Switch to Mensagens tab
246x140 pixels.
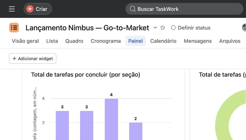pyautogui.click(x=198, y=41)
